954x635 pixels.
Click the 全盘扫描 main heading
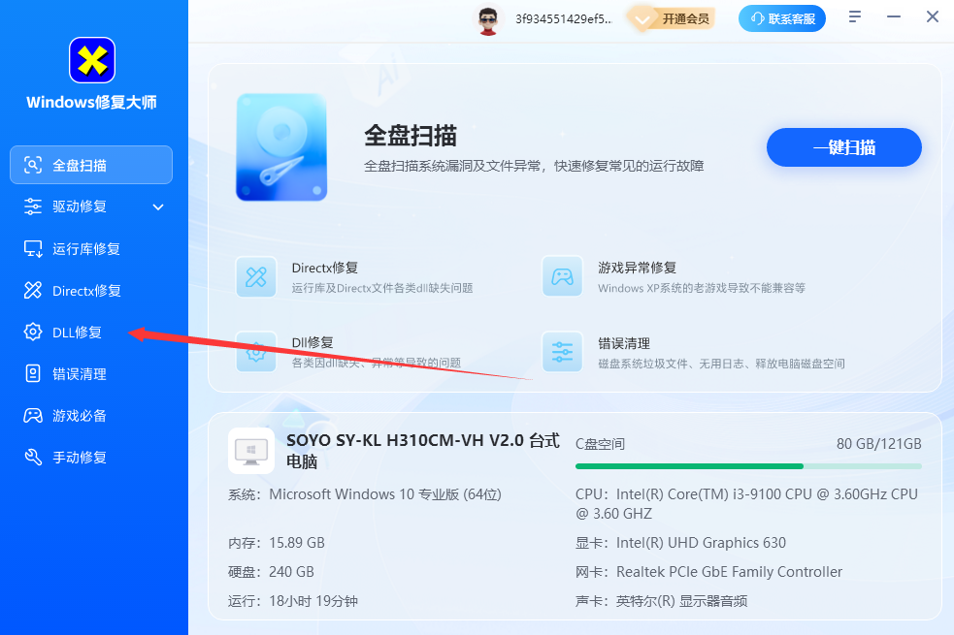point(411,136)
